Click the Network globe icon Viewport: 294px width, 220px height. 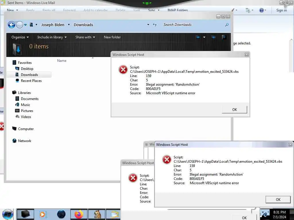(x=14, y=141)
